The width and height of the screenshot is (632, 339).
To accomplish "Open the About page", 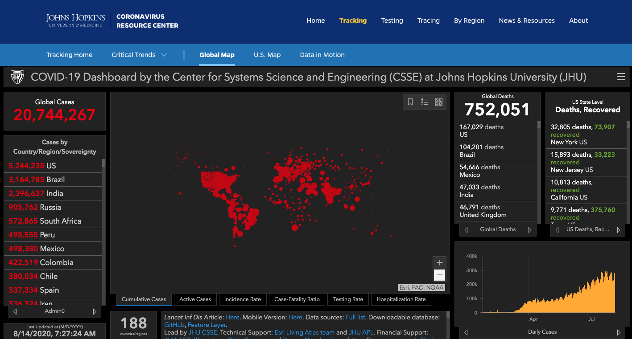I will point(578,20).
